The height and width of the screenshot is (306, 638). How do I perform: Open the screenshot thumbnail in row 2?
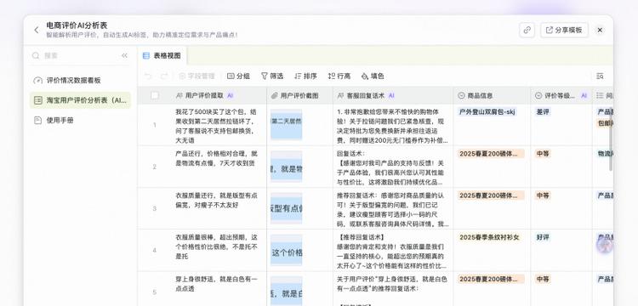287,167
